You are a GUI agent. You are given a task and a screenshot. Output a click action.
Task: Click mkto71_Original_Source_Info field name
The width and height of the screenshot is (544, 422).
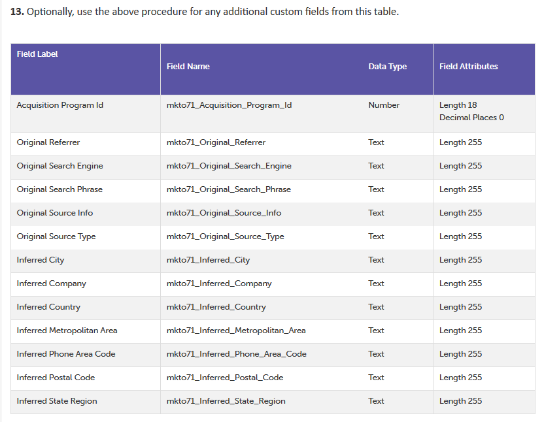click(224, 213)
